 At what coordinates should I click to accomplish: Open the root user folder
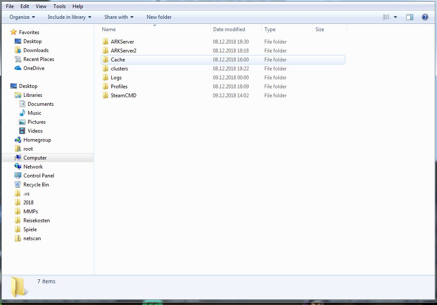pyautogui.click(x=28, y=148)
